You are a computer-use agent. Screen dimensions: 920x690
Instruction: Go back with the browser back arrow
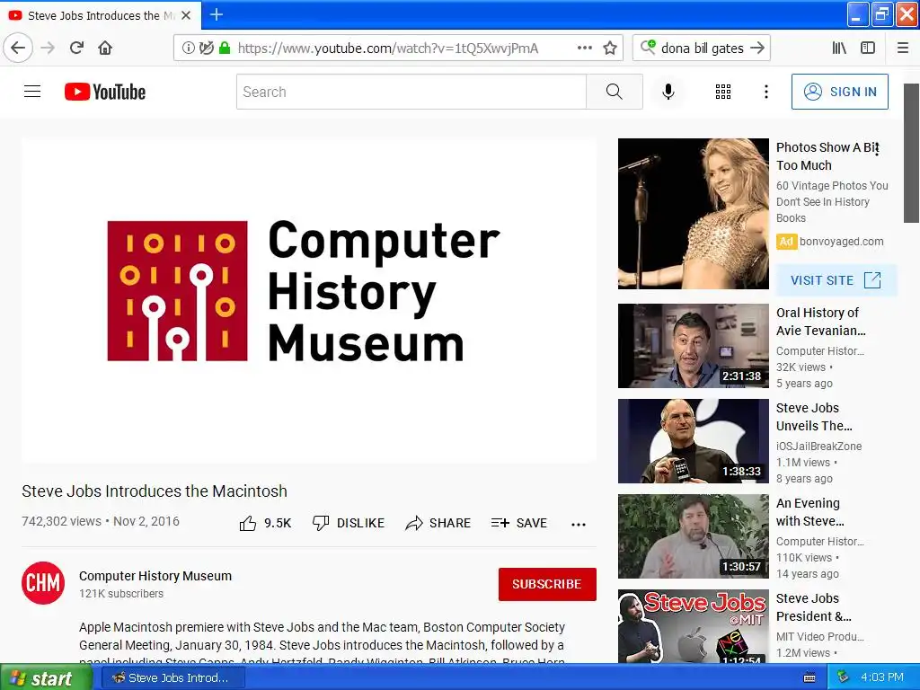[x=18, y=48]
